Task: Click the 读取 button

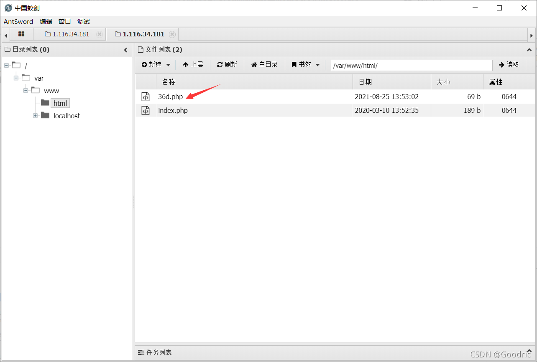Action: [x=509, y=65]
